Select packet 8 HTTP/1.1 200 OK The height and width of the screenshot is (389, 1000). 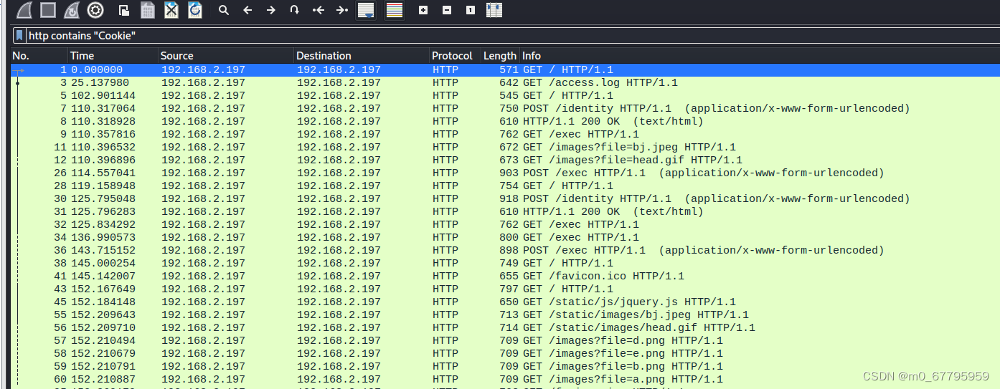505,122
